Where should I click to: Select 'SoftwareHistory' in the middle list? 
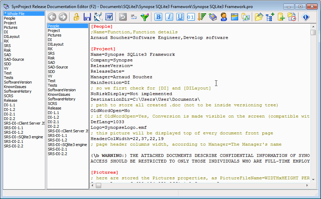68,99
